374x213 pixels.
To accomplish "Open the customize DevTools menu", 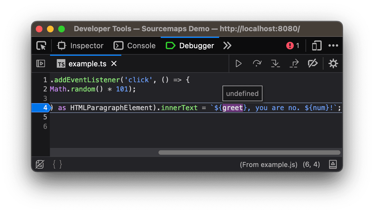I will (333, 45).
